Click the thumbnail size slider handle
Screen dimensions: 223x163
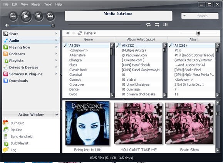pos(198,33)
